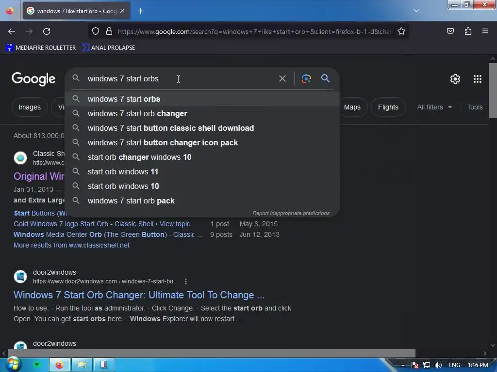This screenshot has width=497, height=372.
Task: Open the volume speaker tray icon
Action: tap(438, 365)
